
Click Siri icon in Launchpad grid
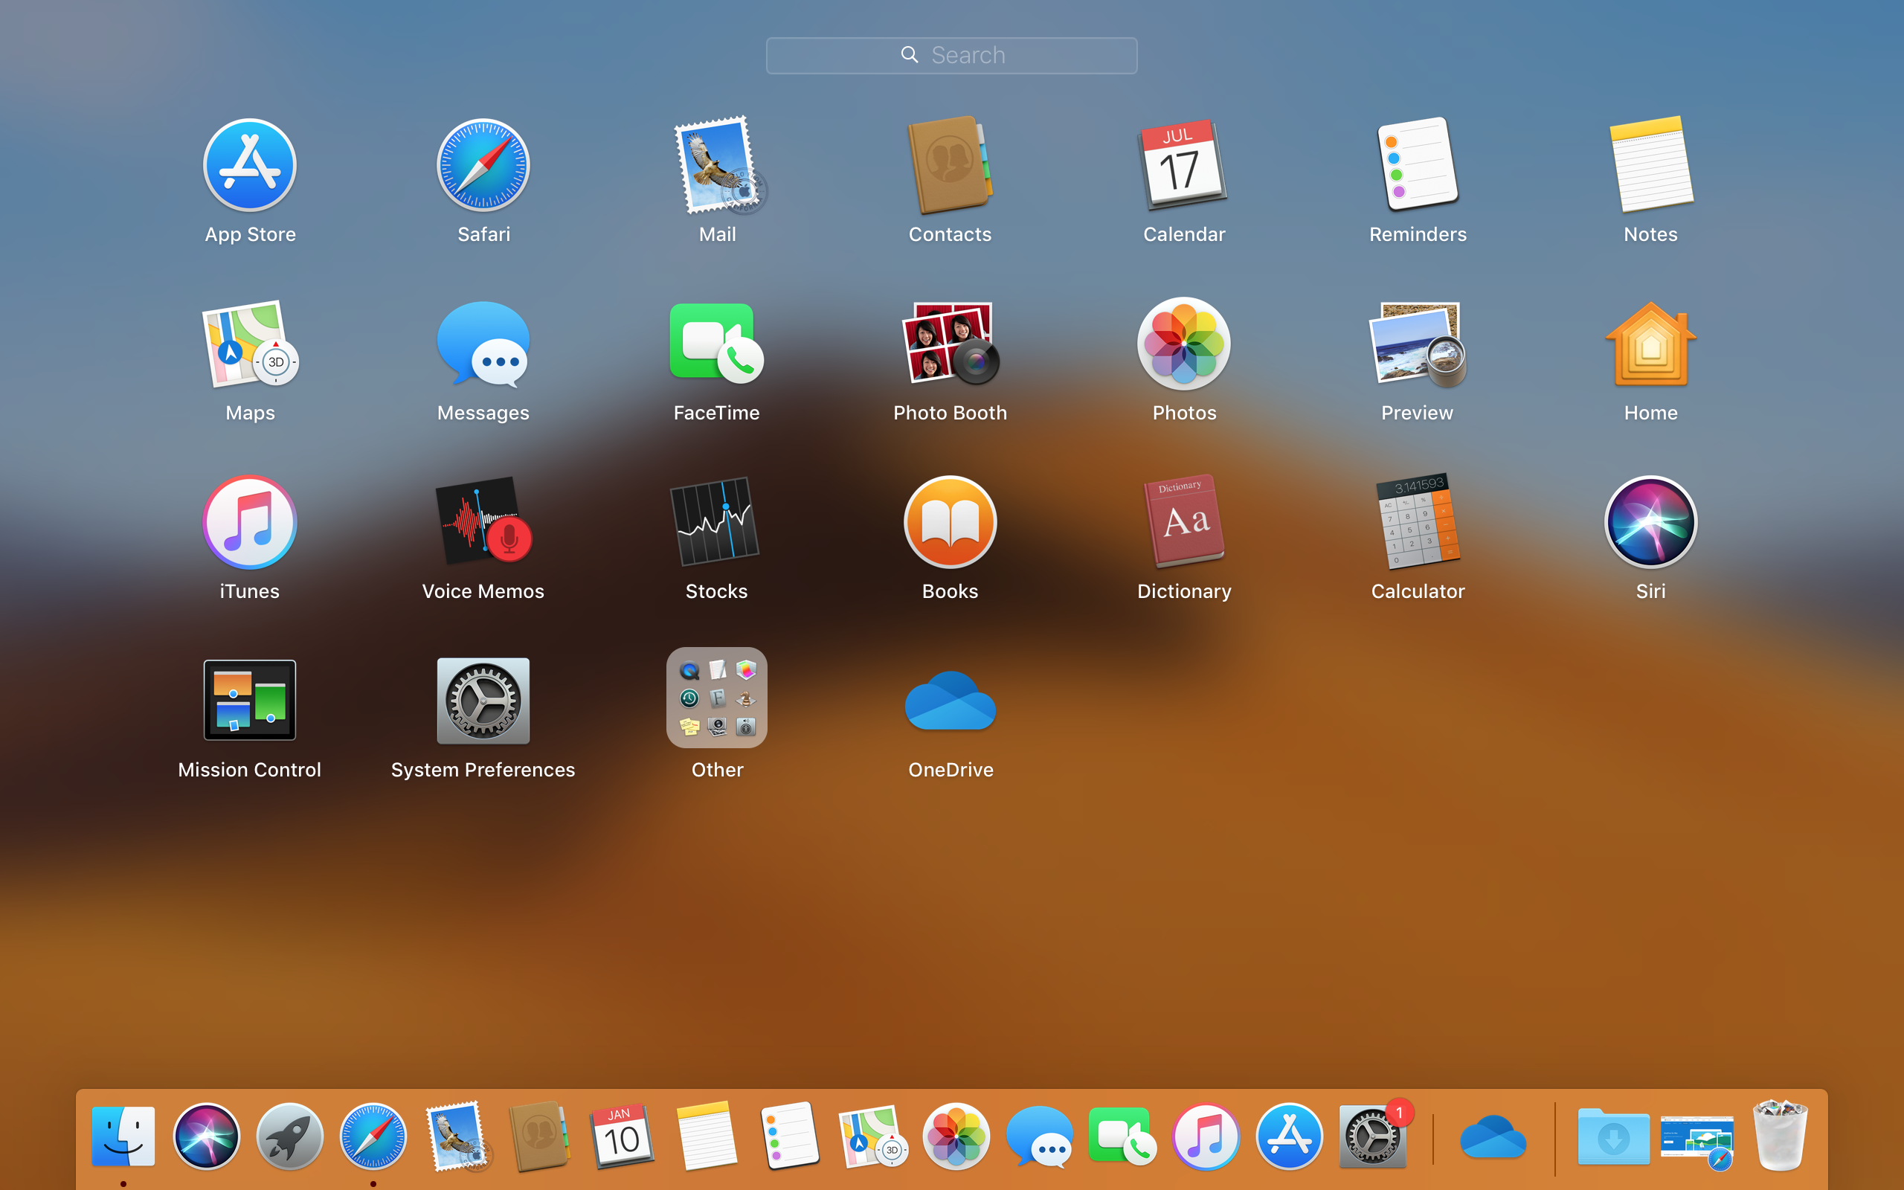[x=1650, y=522]
